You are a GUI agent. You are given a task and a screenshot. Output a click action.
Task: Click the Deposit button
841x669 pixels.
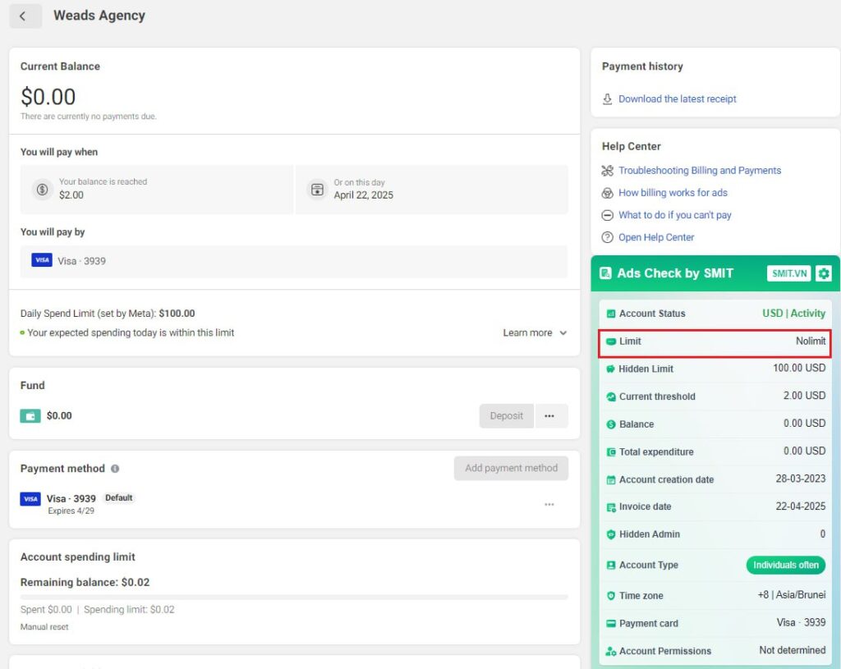tap(506, 416)
